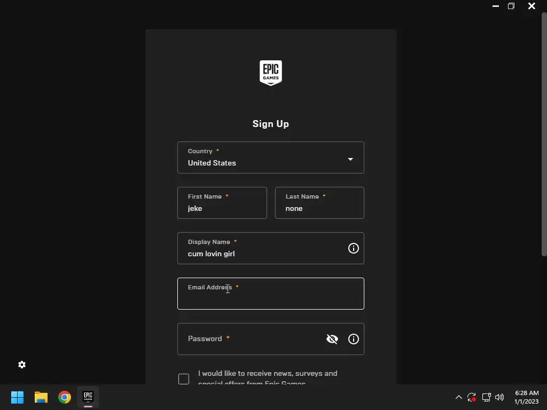The width and height of the screenshot is (547, 410).
Task: Show hidden system tray icons
Action: pos(459,397)
